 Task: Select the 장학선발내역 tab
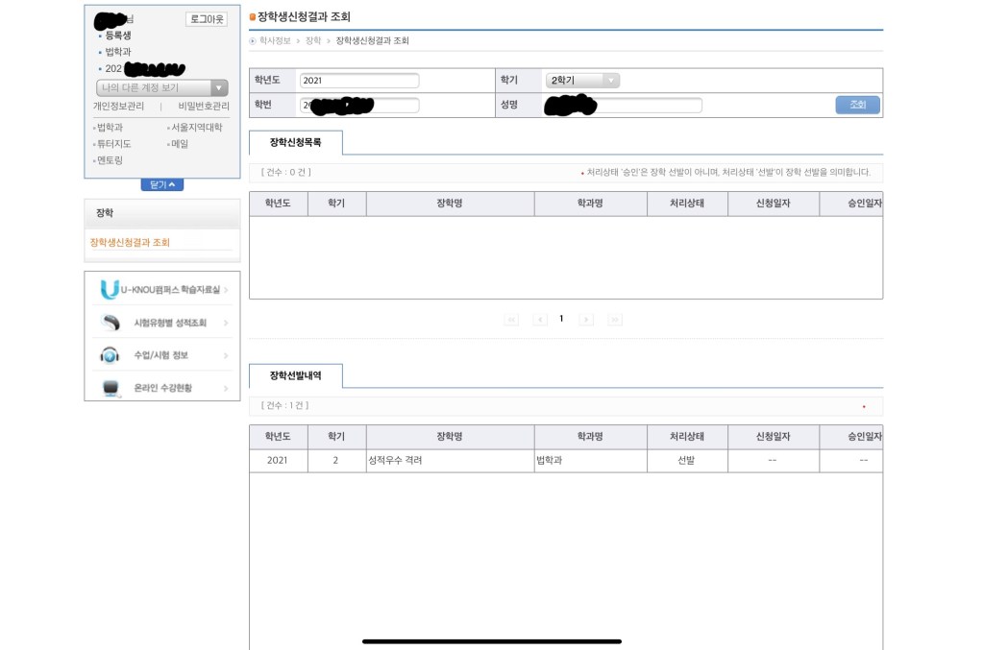pos(295,375)
